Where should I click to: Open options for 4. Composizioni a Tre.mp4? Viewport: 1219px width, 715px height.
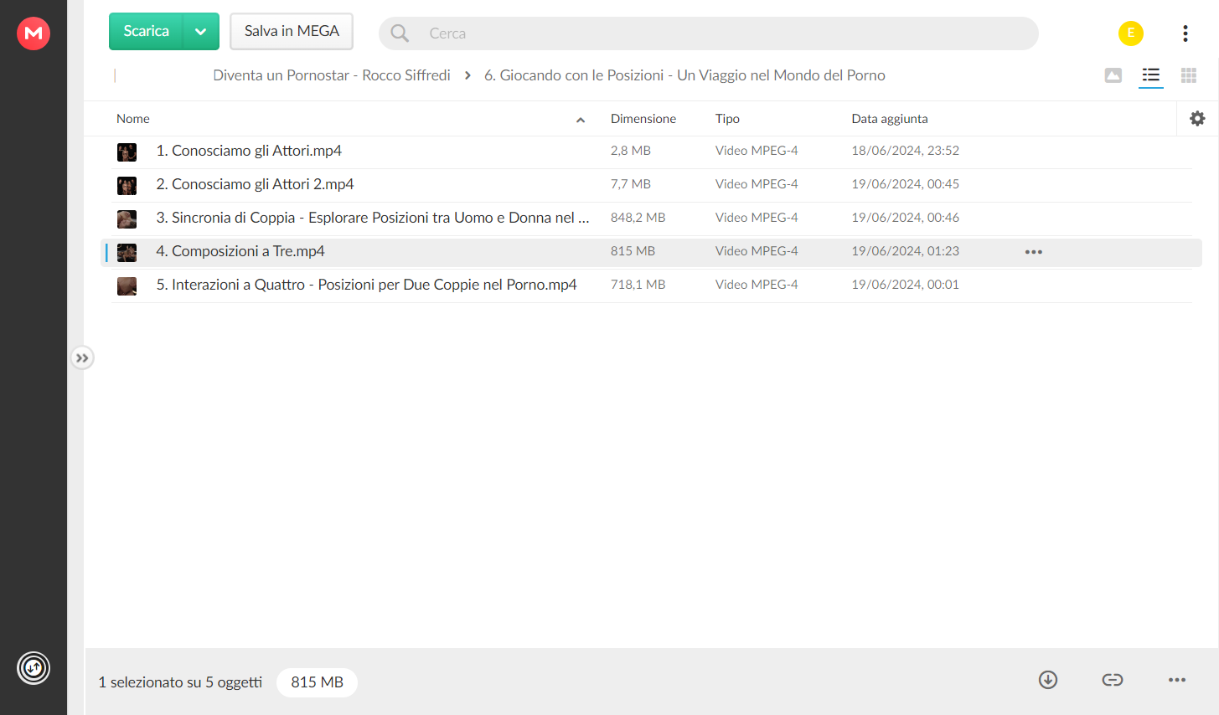1034,252
